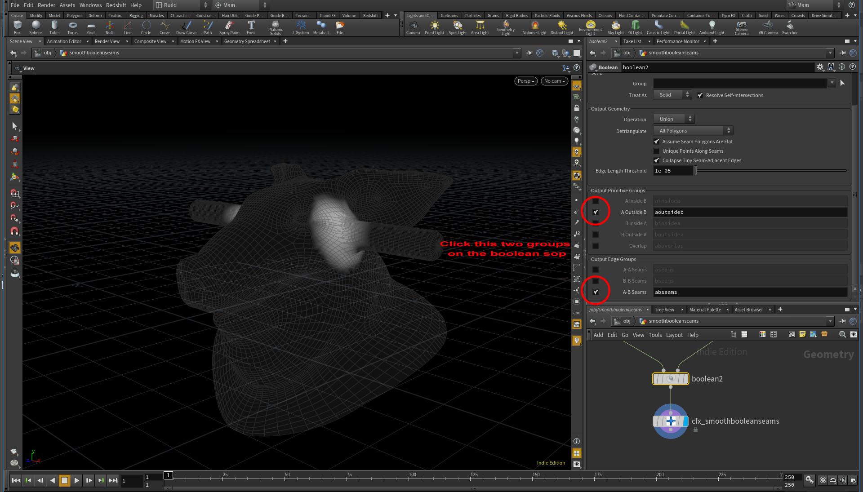Add a Camera from the shelf

tap(413, 27)
